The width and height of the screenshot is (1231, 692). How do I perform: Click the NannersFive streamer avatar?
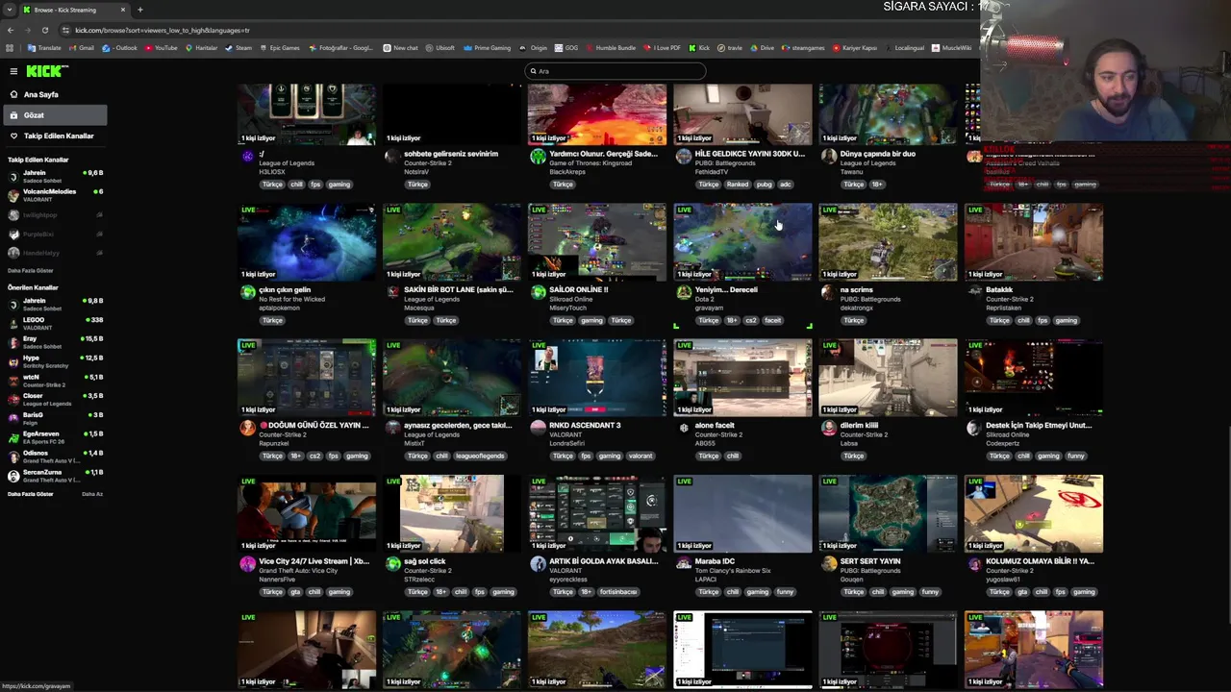click(248, 564)
